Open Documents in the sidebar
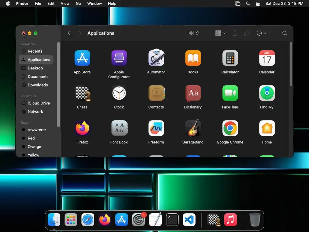 pyautogui.click(x=36, y=76)
